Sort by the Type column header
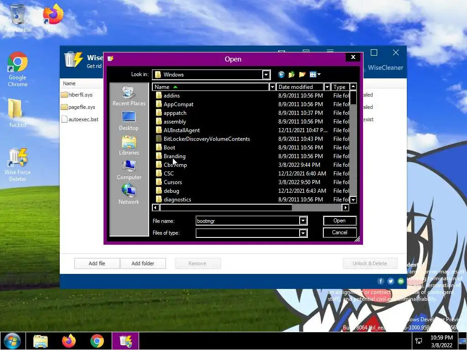 point(340,87)
